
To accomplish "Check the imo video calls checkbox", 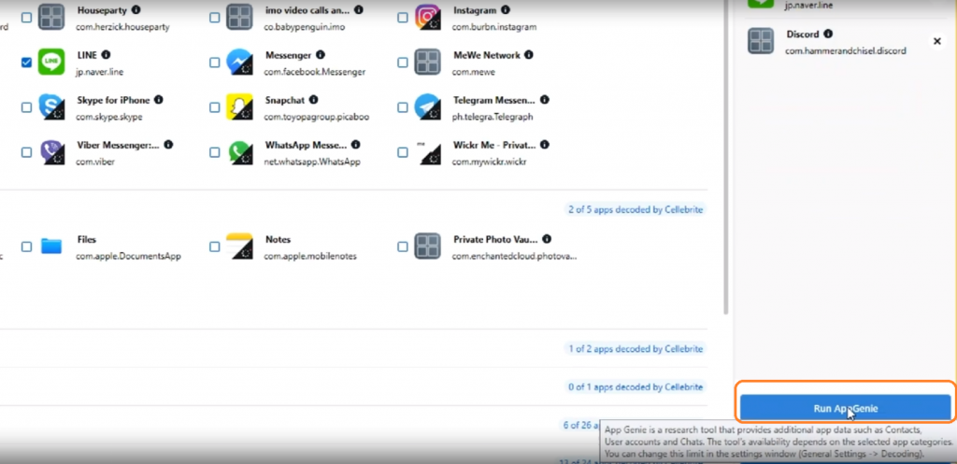I will (x=214, y=18).
